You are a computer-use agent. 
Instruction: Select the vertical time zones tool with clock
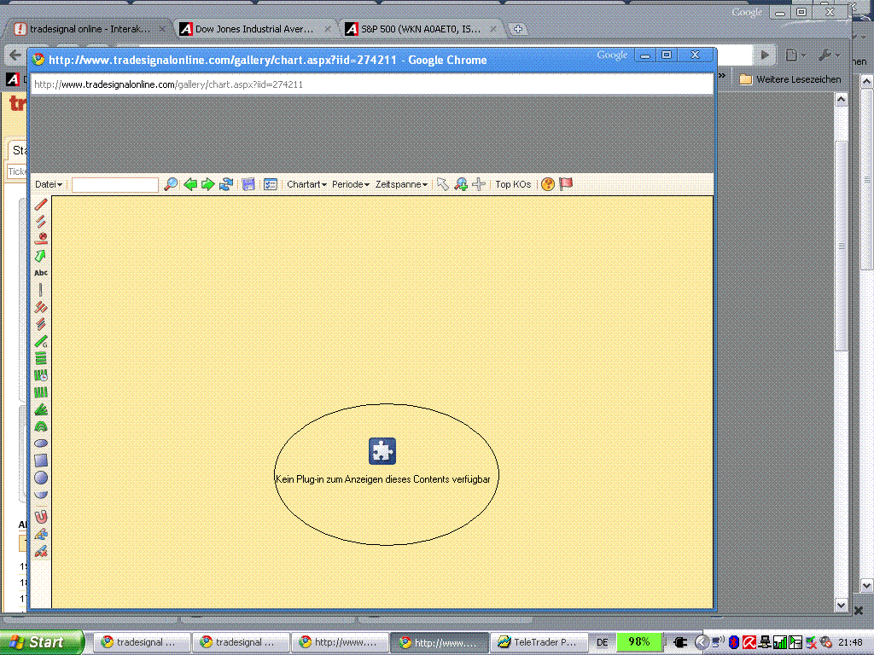pos(41,375)
